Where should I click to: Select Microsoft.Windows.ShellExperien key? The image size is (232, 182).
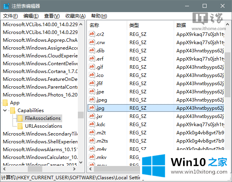(x=40, y=142)
